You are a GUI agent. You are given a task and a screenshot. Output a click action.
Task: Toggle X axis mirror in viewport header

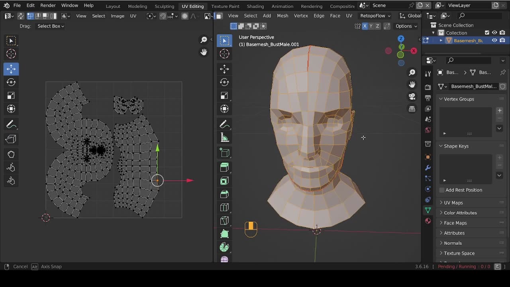(x=365, y=26)
